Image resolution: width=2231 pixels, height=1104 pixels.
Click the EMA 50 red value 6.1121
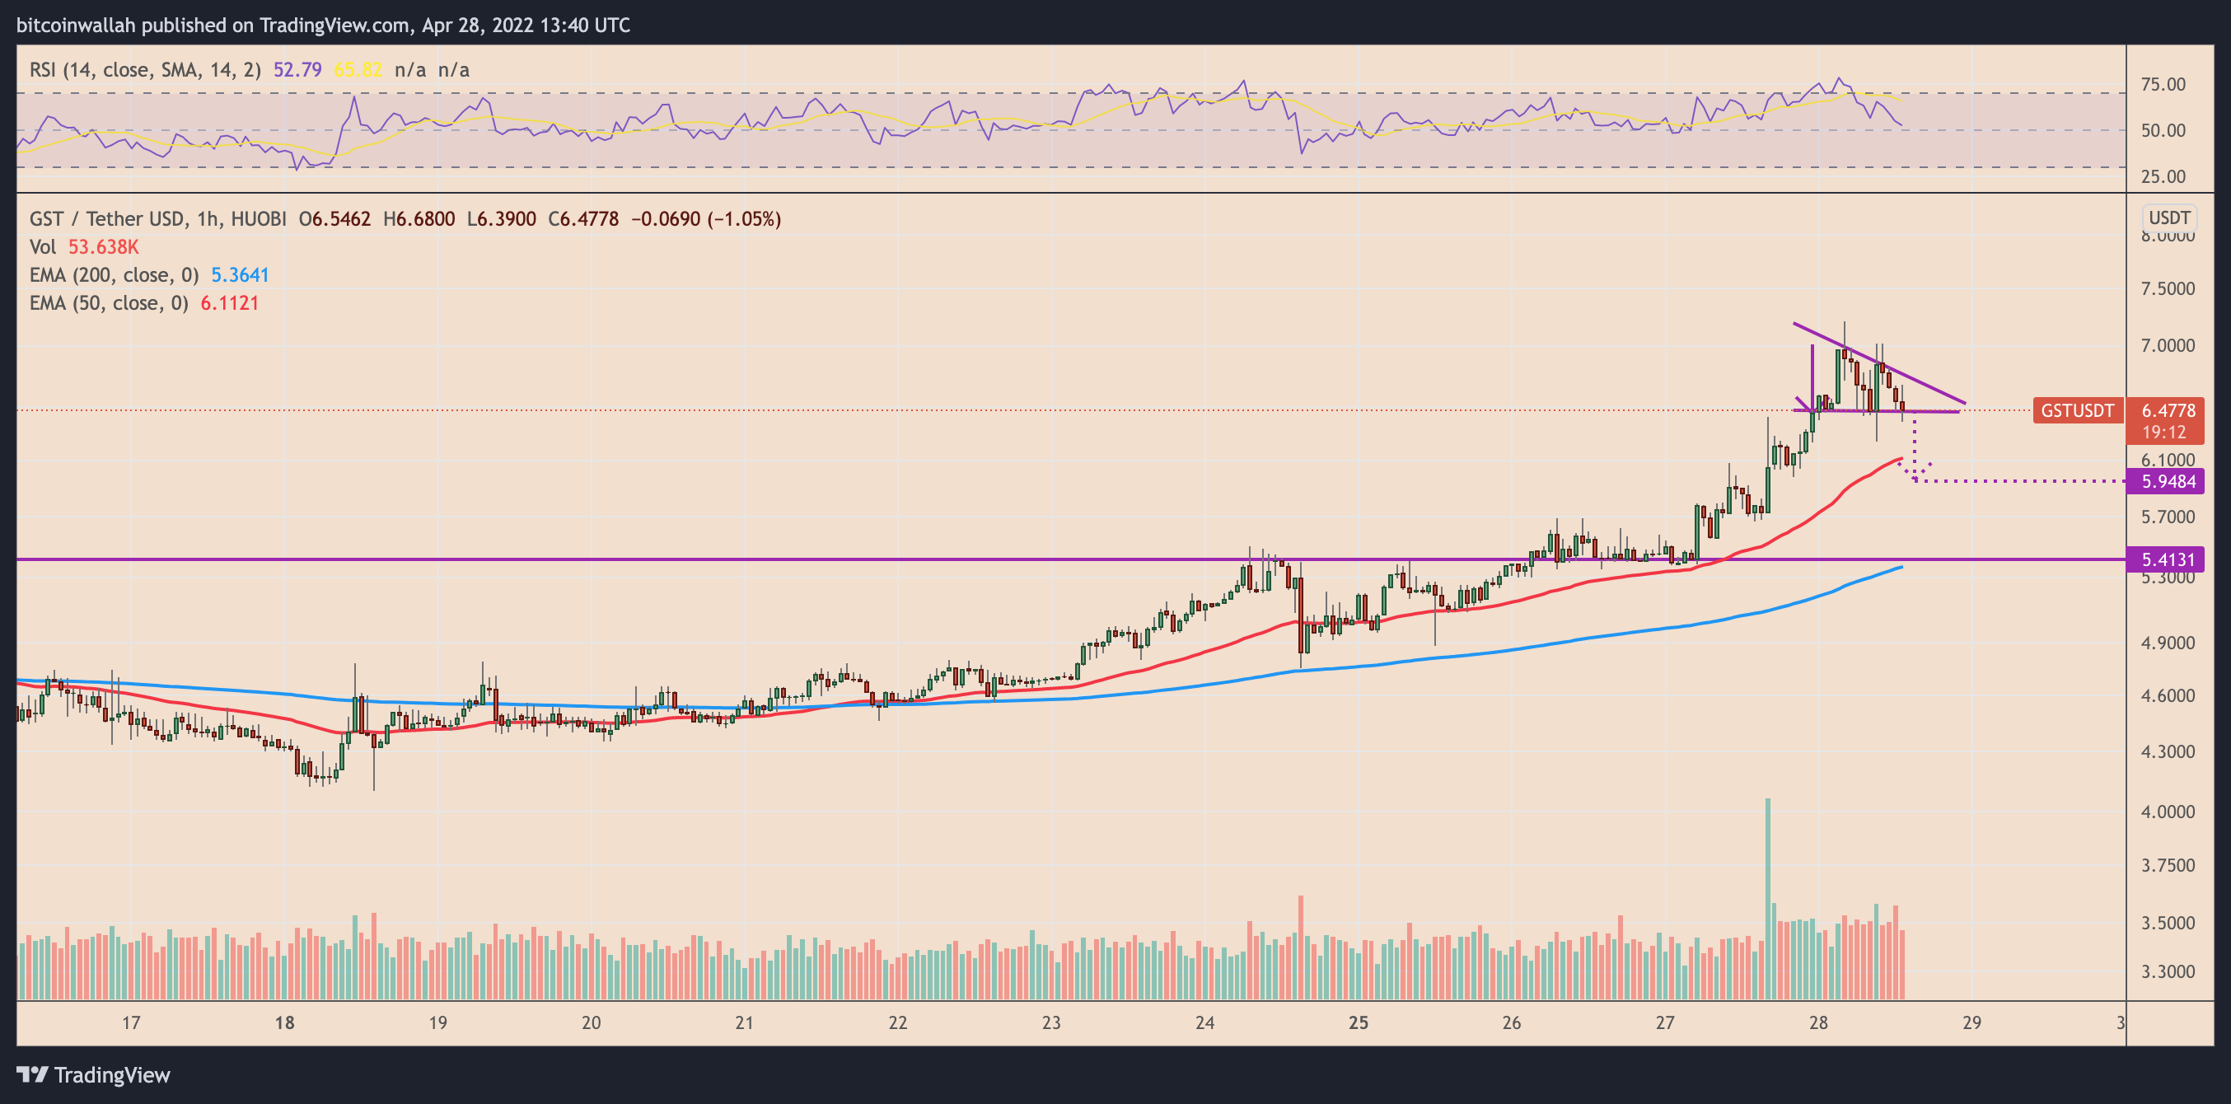click(x=230, y=303)
